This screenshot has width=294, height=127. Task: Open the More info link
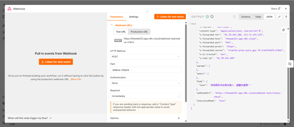click(76, 79)
